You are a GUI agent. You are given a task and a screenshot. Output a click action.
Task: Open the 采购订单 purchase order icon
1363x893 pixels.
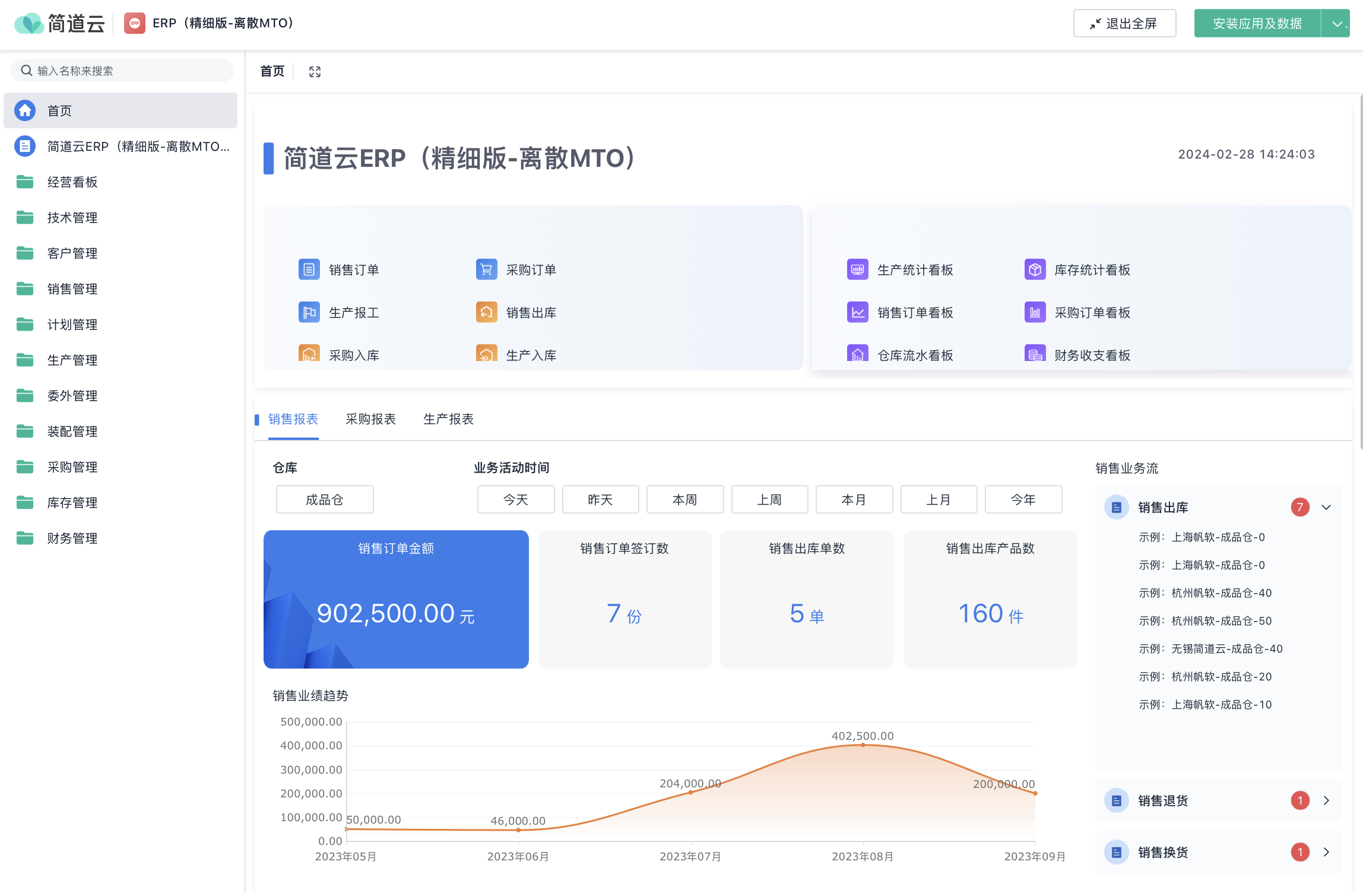[x=486, y=269]
